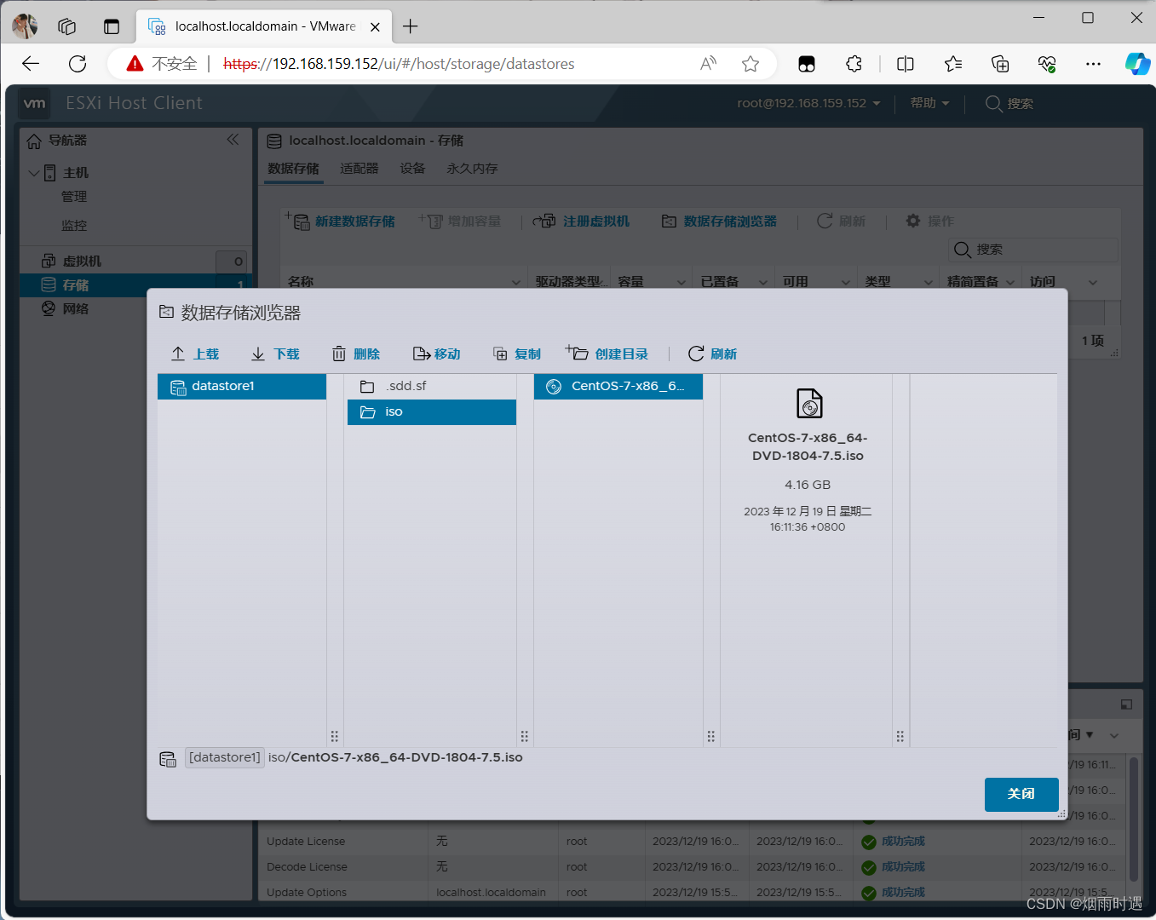Toggle recent tasks panel minimize icon
Image resolution: width=1156 pixels, height=920 pixels.
pyautogui.click(x=1126, y=704)
